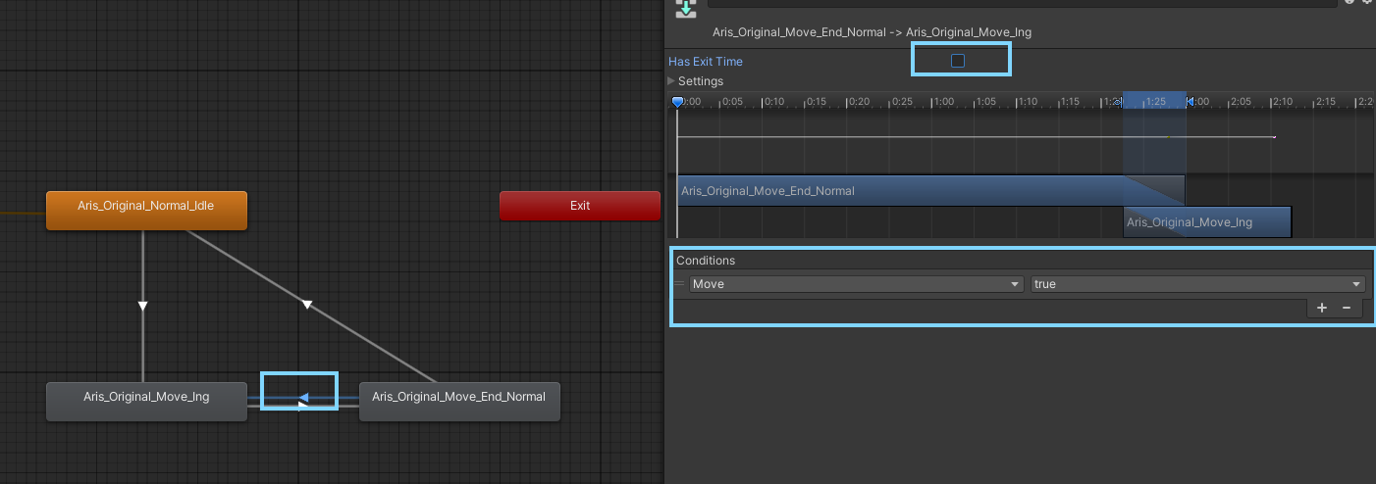Select the red Exit state node
The image size is (1376, 484).
click(x=579, y=207)
